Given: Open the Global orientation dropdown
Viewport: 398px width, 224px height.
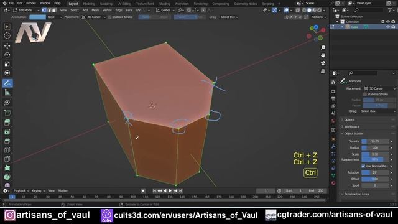Looking at the screenshot, I should tap(165, 10).
